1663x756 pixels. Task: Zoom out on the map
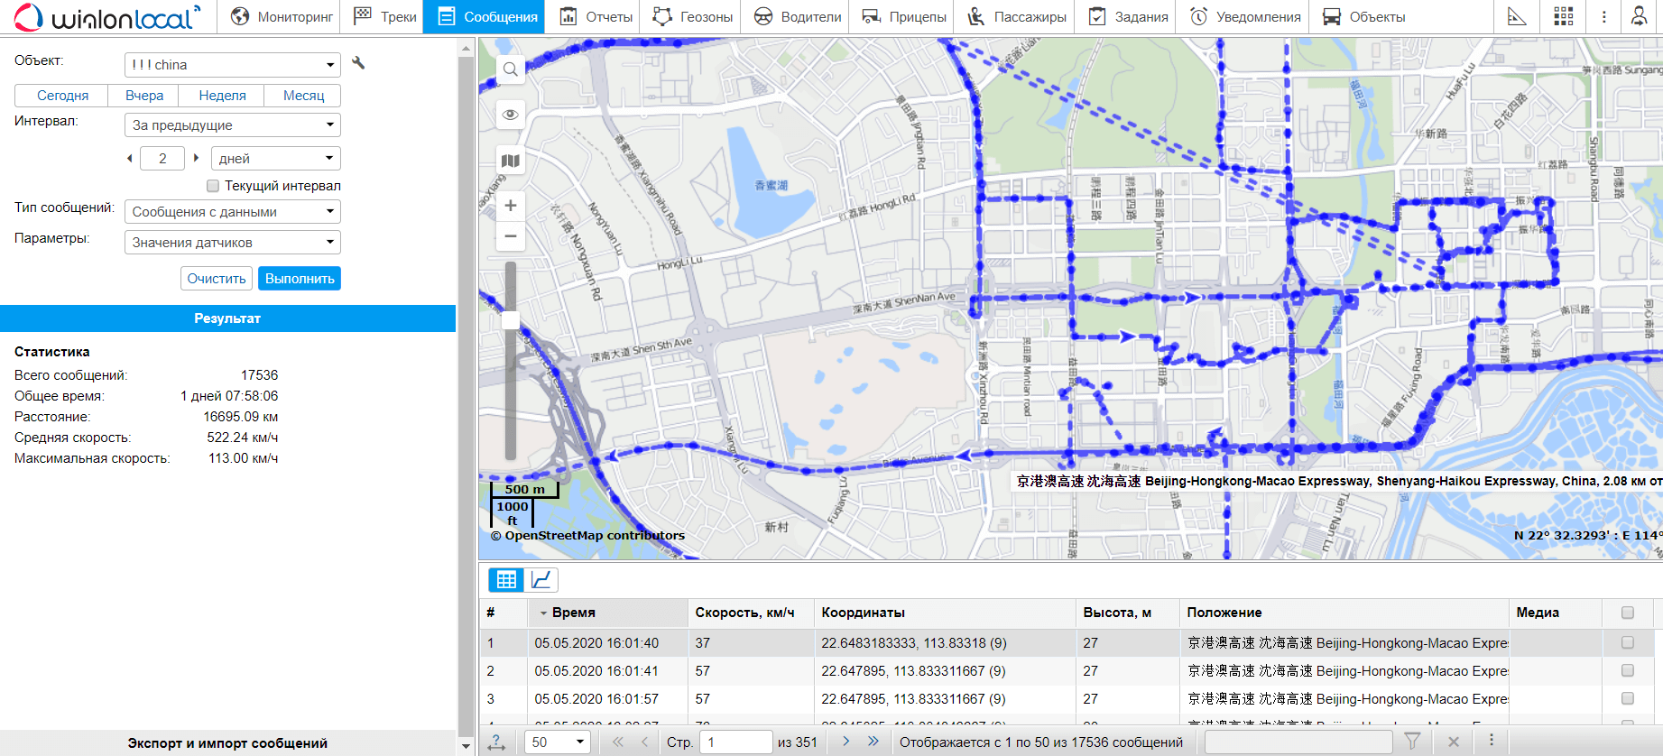[511, 236]
